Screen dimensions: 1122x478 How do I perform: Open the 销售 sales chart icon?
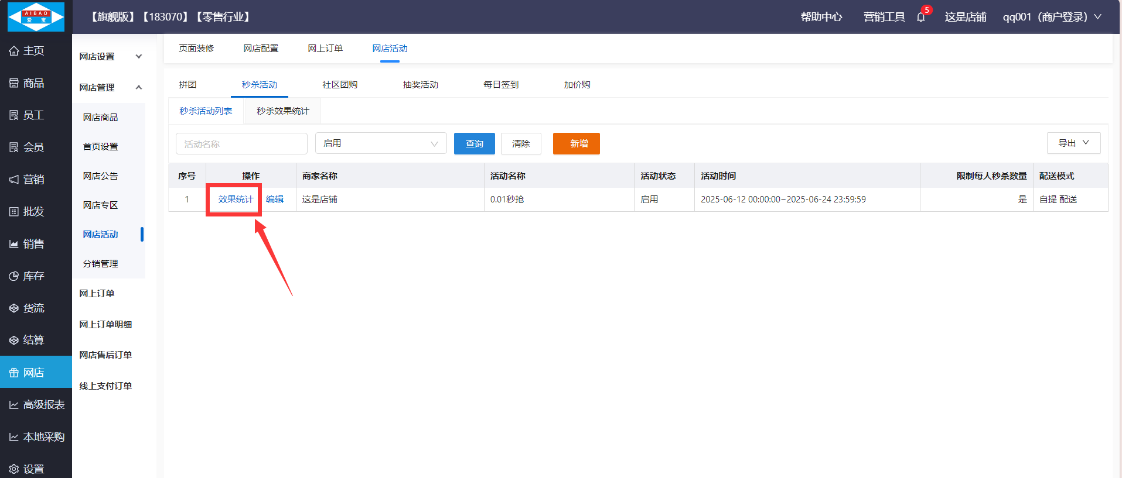click(14, 244)
